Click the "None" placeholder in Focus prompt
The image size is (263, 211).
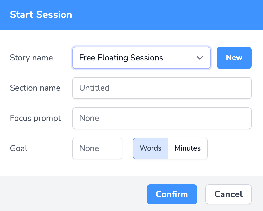pyautogui.click(x=89, y=118)
